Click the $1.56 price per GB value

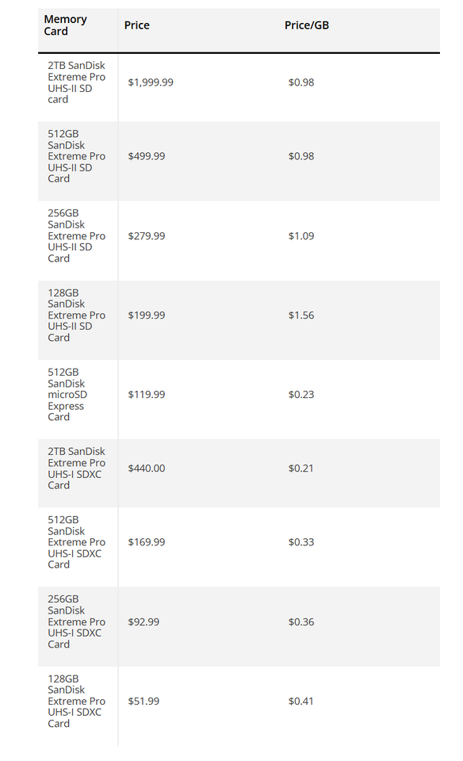click(301, 315)
